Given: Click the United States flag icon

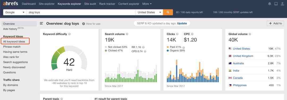Looking at the screenshot, I should pyautogui.click(x=230, y=49).
